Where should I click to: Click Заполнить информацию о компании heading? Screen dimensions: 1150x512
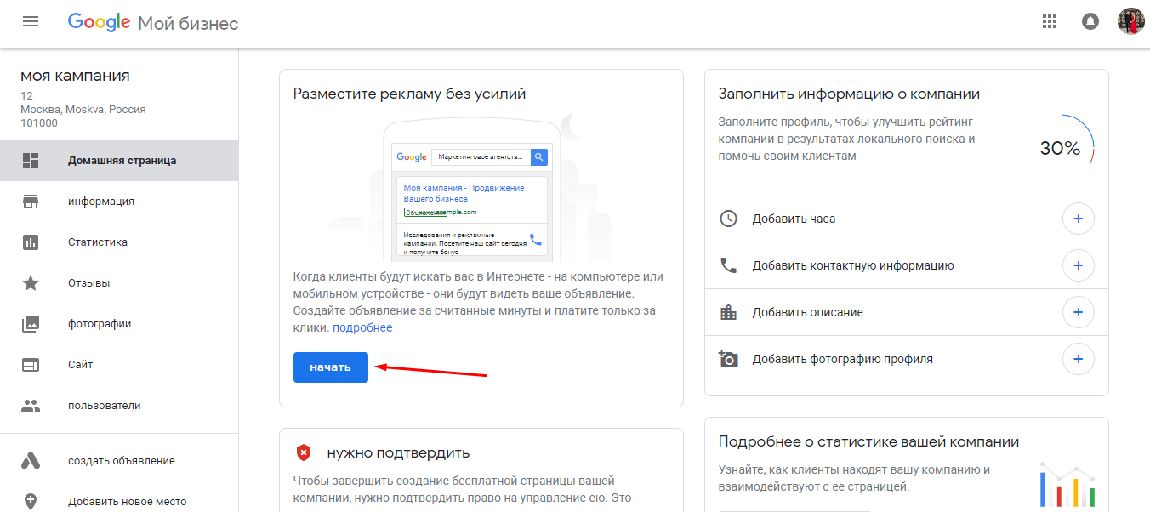849,94
